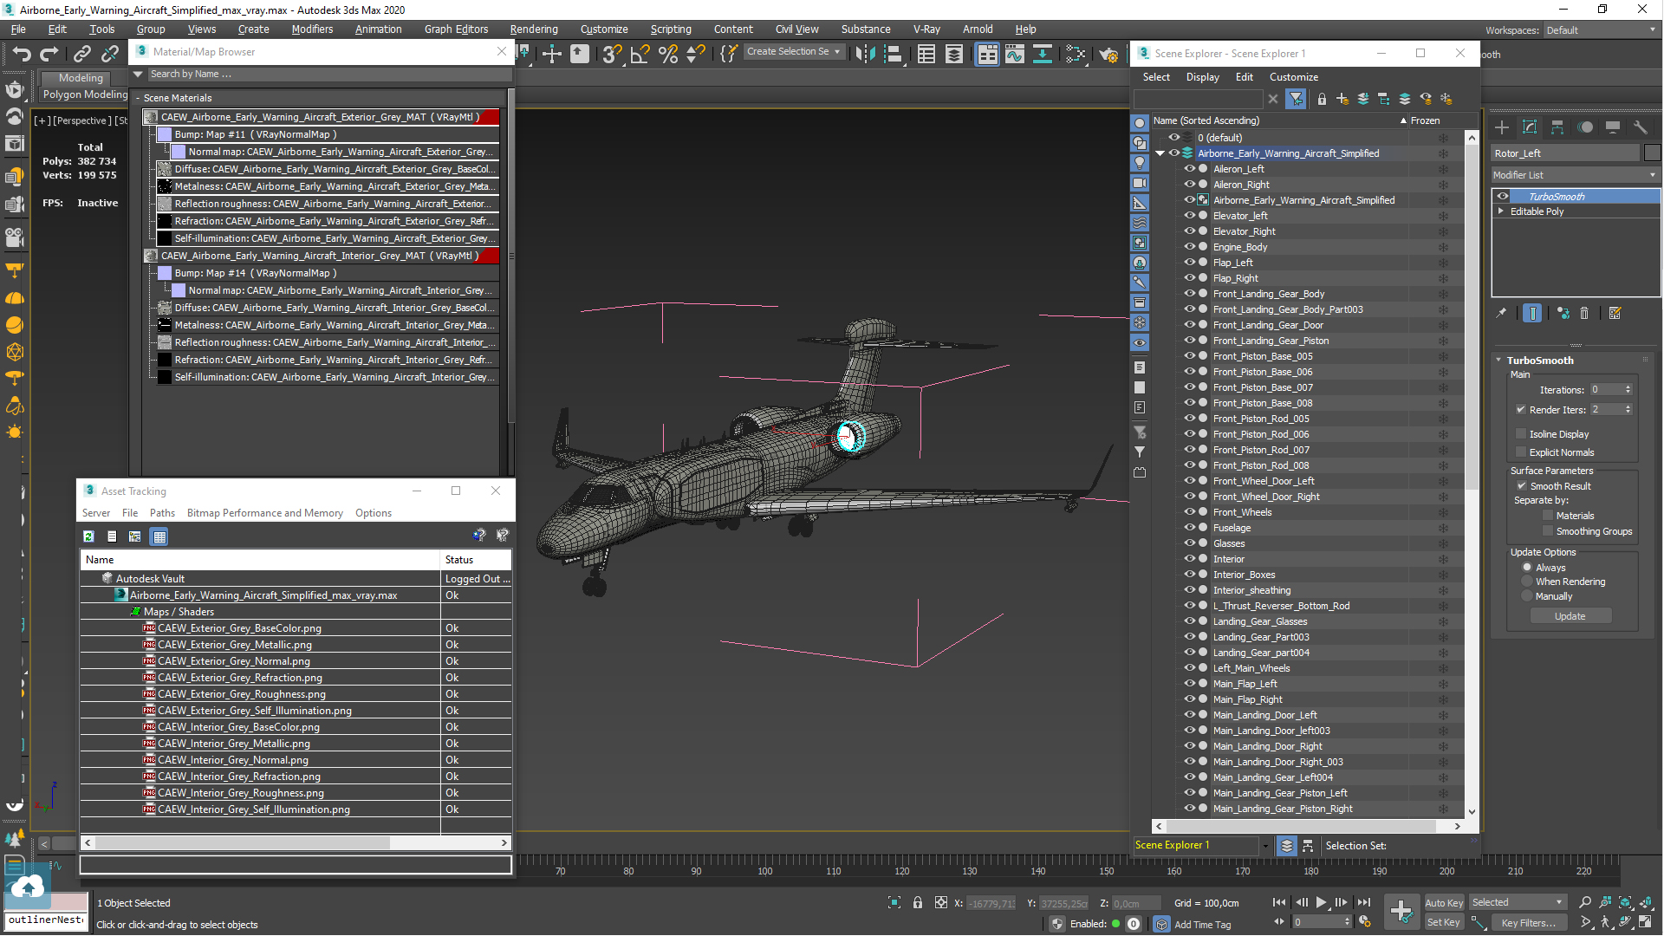Click the Key Filters button
The image size is (1664, 936).
pyautogui.click(x=1528, y=922)
